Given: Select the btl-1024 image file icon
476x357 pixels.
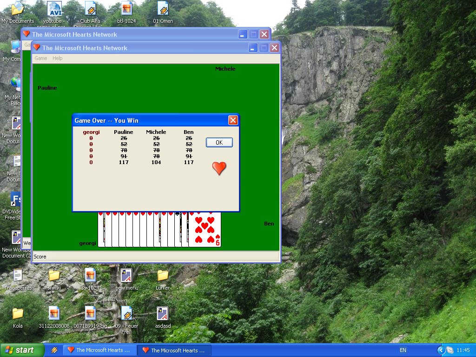Looking at the screenshot, I should click(x=126, y=9).
